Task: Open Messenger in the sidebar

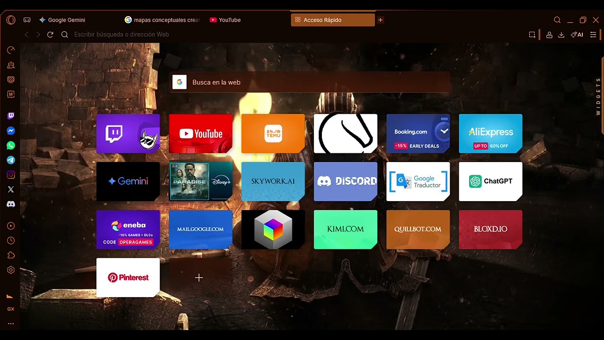Action: tap(11, 131)
